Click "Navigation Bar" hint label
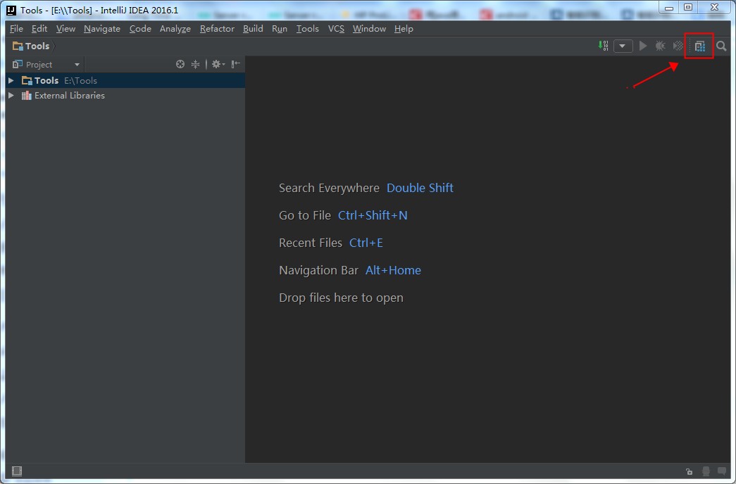Image resolution: width=736 pixels, height=484 pixels. click(319, 270)
